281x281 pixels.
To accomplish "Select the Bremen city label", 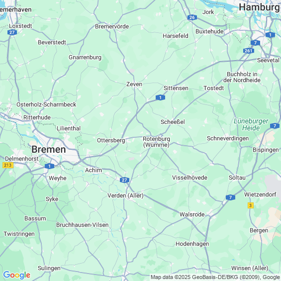I will point(49,150).
